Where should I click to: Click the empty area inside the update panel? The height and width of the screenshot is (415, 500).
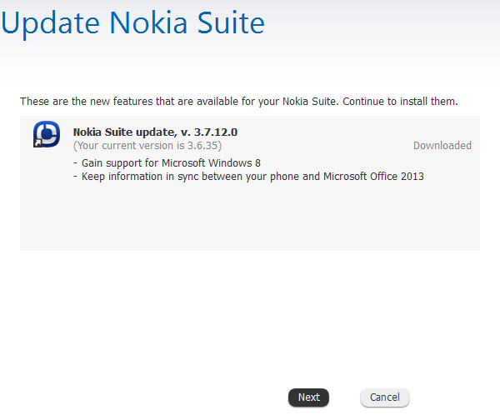(250, 218)
